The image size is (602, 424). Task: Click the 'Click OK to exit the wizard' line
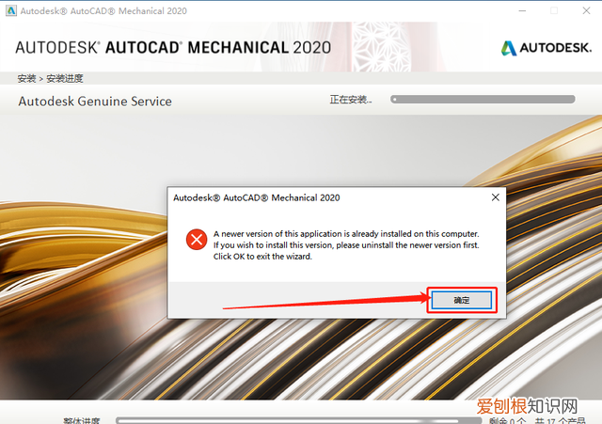pyautogui.click(x=262, y=257)
